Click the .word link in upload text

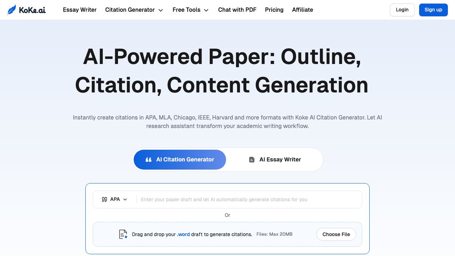(183, 234)
